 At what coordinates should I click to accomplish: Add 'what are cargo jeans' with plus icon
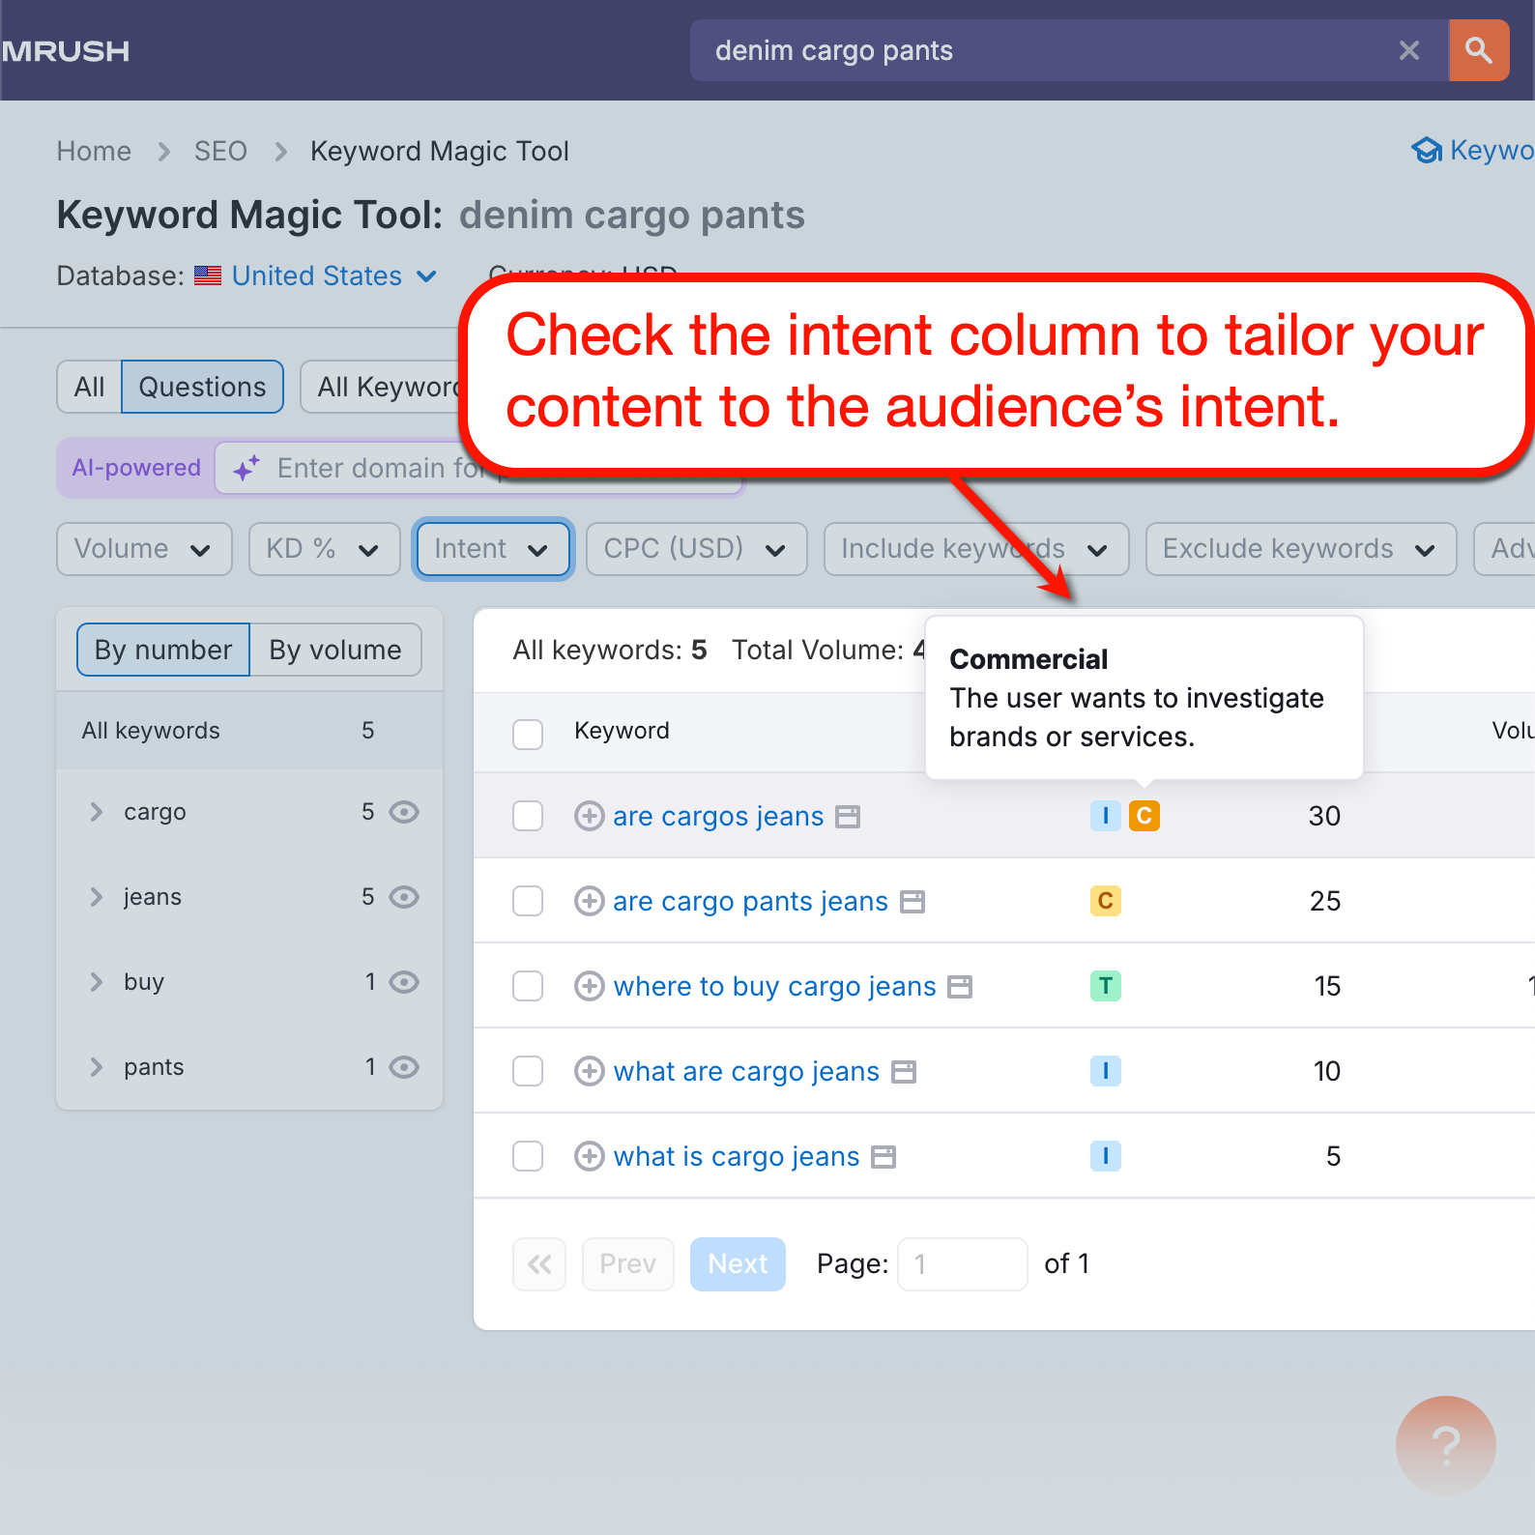click(590, 1071)
